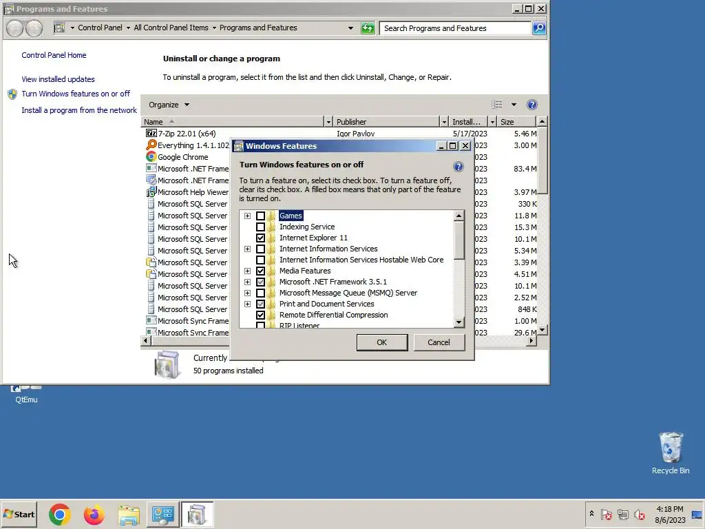
Task: Click the Windows Features list scroll up arrow
Action: 459,216
